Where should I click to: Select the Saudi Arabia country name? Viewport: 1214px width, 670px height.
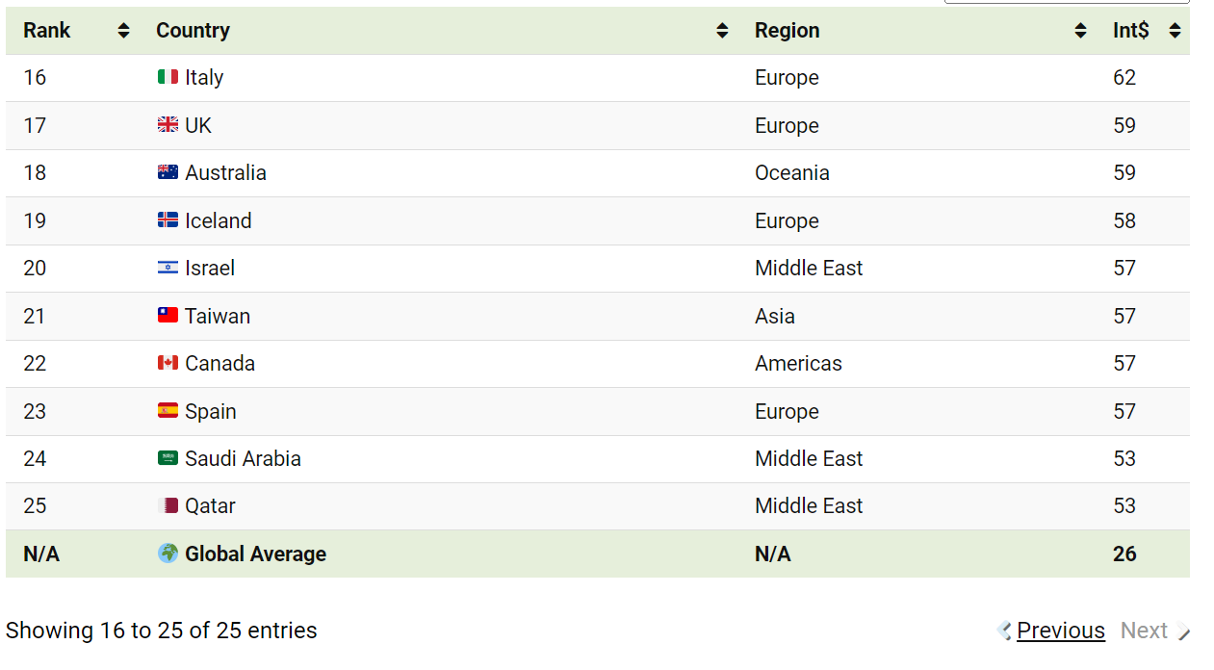pos(243,458)
